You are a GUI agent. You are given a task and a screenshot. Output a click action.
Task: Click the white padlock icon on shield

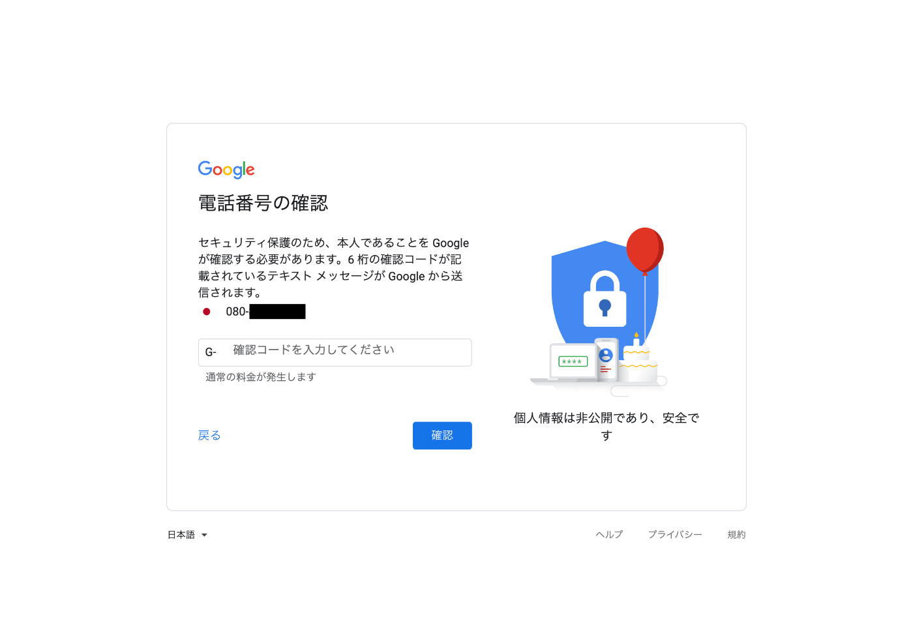605,299
